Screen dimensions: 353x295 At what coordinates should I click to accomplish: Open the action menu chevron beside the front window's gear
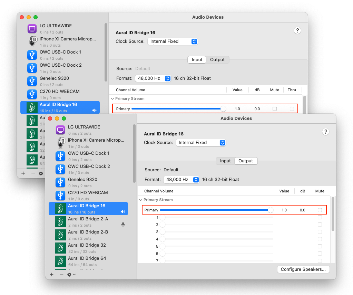point(74,275)
